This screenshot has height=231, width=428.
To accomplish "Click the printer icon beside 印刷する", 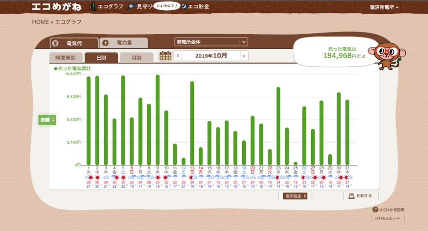I will click(x=351, y=196).
